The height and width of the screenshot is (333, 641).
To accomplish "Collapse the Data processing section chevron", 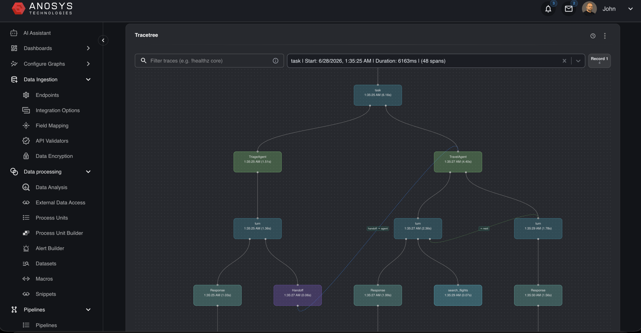I will tap(88, 172).
